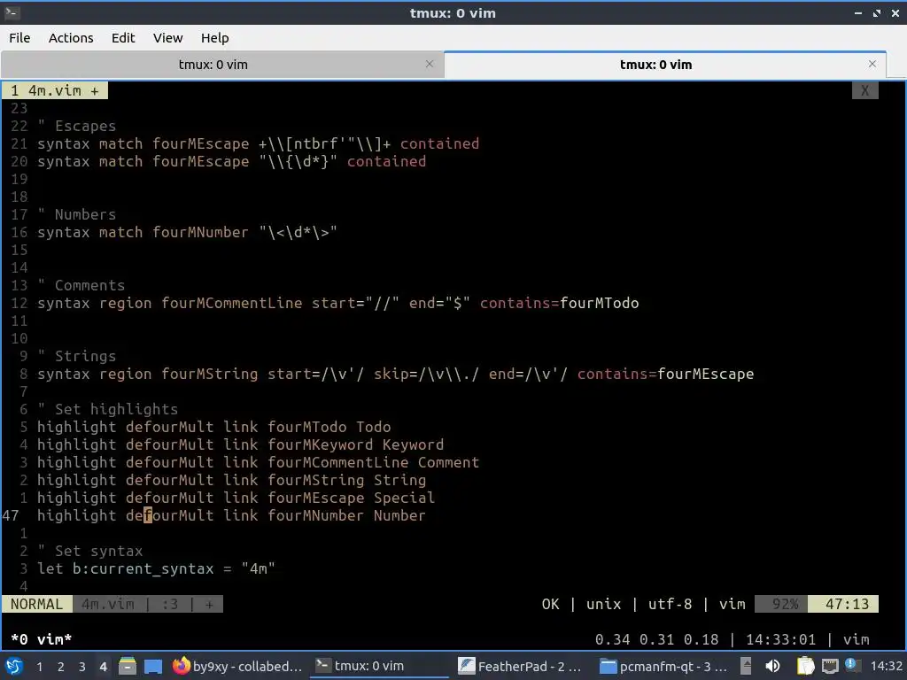
Task: Click the update notifier tray icon
Action: pyautogui.click(x=851, y=665)
